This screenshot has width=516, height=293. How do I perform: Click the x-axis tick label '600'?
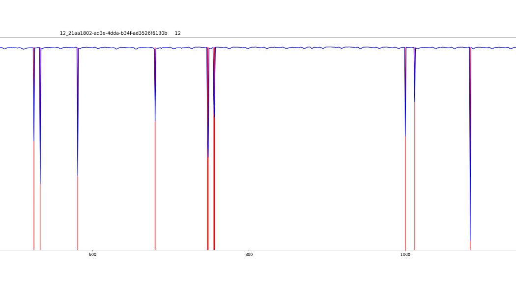93,255
